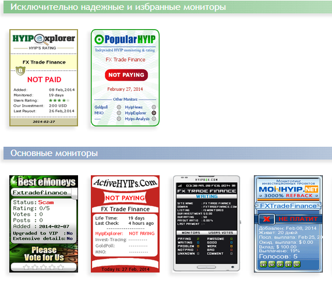Click the red NOT PAID status text
Viewport: 332px width, 283px height.
point(44,80)
